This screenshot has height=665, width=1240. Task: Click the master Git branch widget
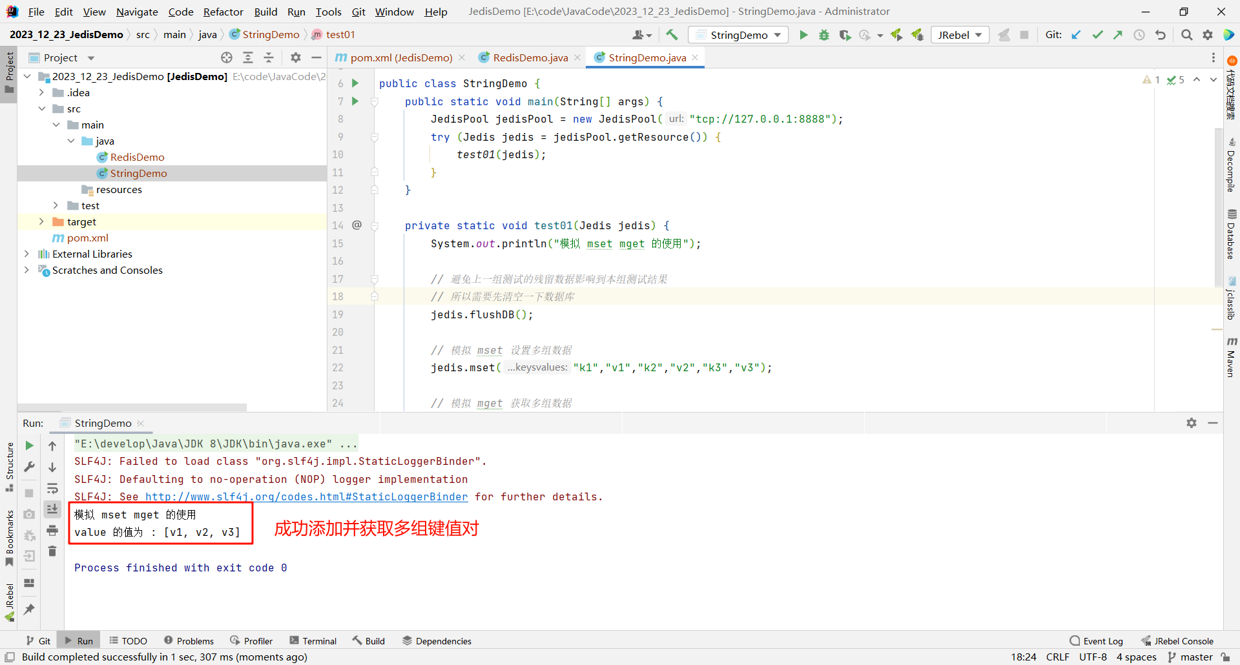(1190, 657)
